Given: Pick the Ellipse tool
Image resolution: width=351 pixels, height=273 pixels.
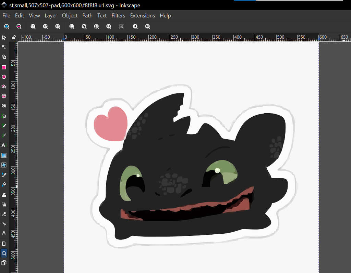Looking at the screenshot, I should pyautogui.click(x=4, y=77).
